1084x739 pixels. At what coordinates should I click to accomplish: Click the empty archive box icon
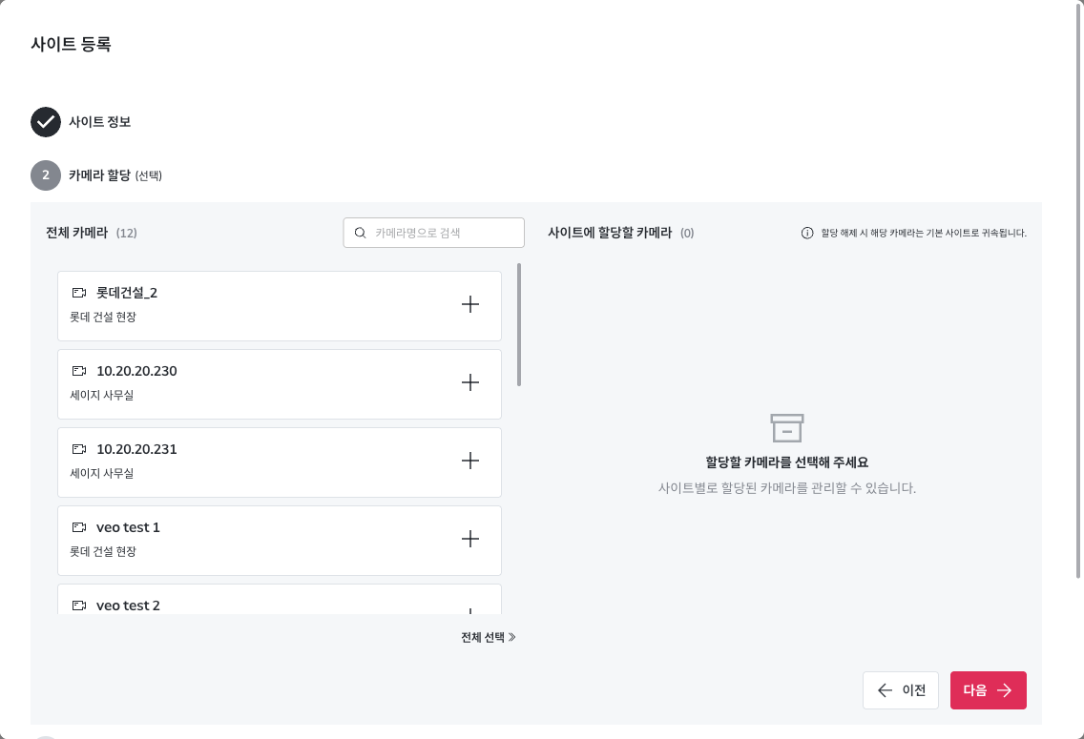(x=787, y=428)
